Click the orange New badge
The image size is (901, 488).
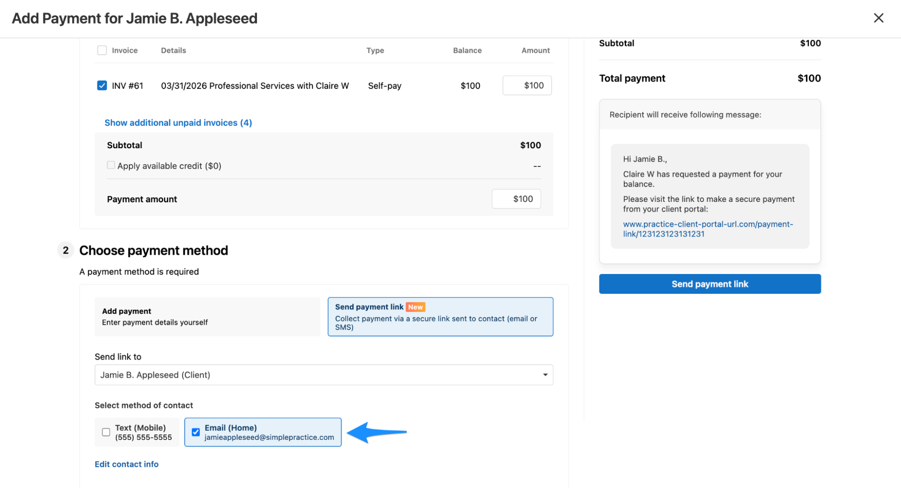coord(416,307)
